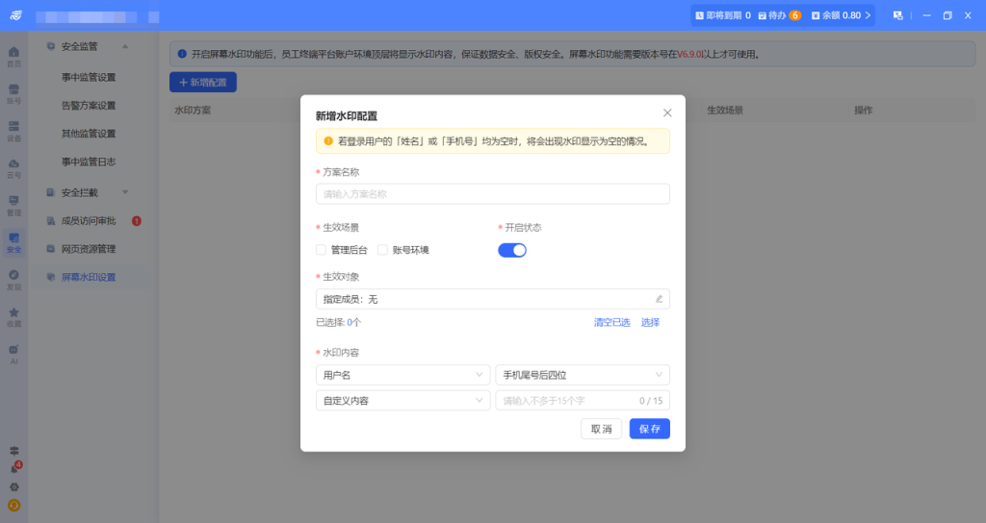
Task: Close the 新增水印配置 dialog with X
Action: 667,112
